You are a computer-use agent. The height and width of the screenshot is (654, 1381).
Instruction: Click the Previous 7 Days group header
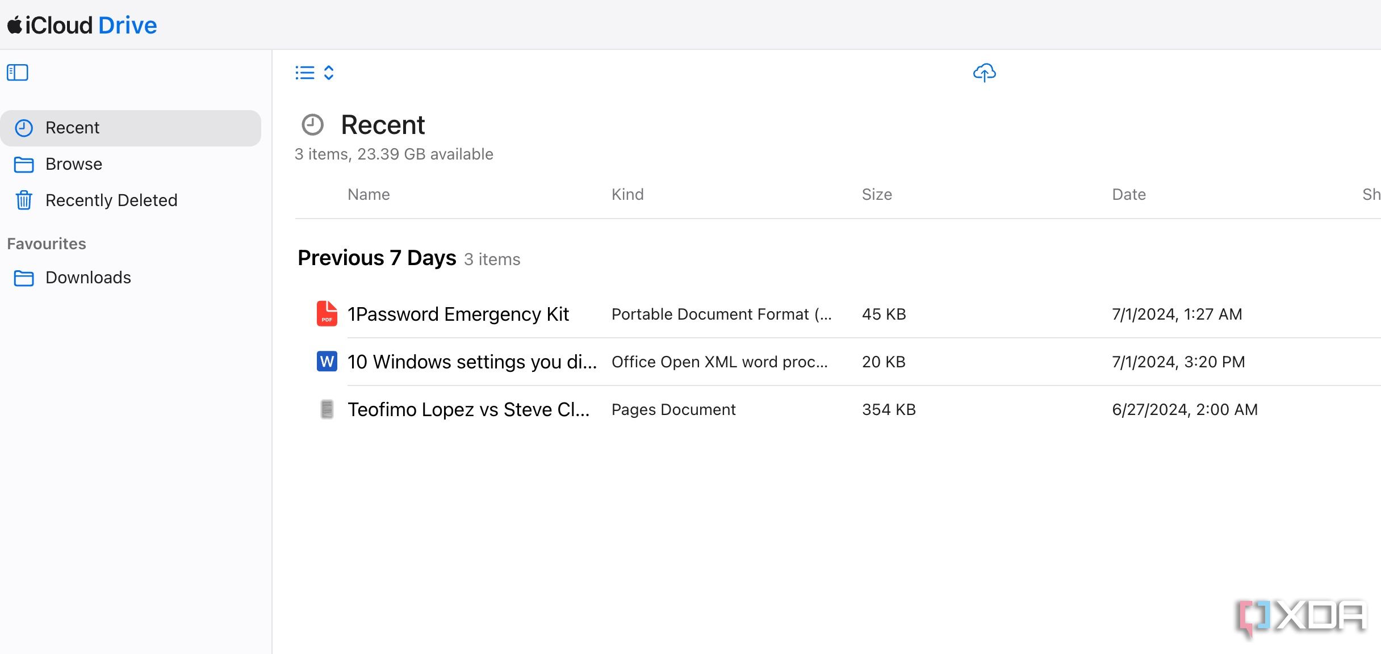click(x=377, y=258)
